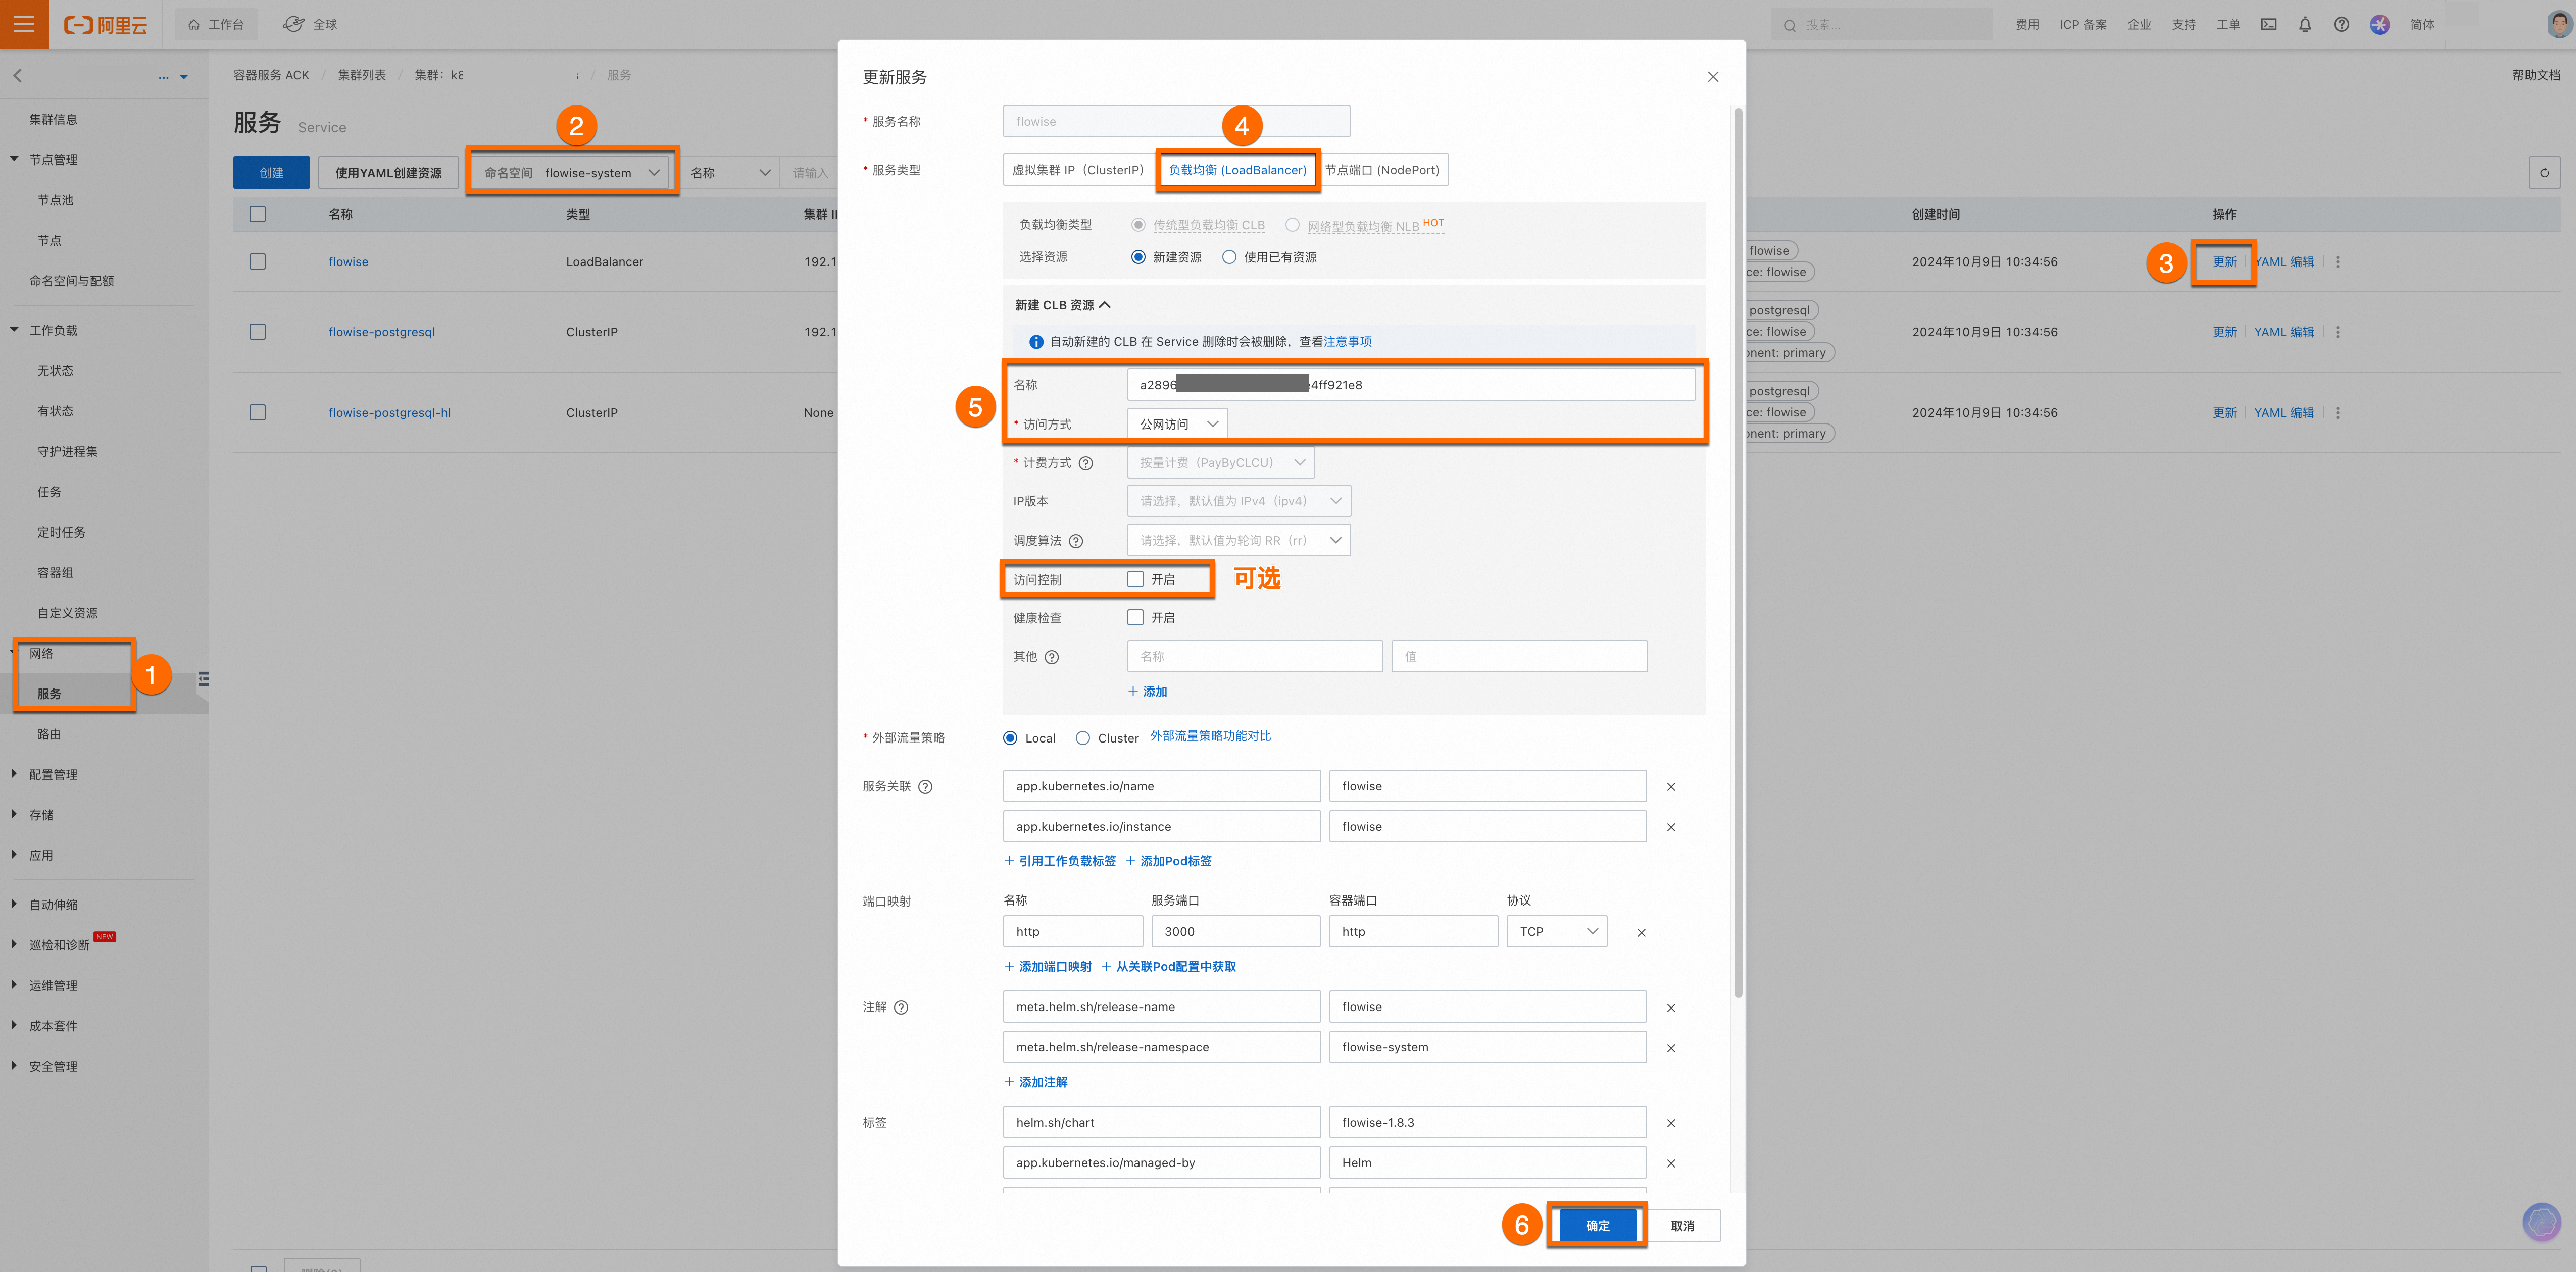
Task: Remove the app.kubernetes.io/managed-by label
Action: pos(1670,1163)
